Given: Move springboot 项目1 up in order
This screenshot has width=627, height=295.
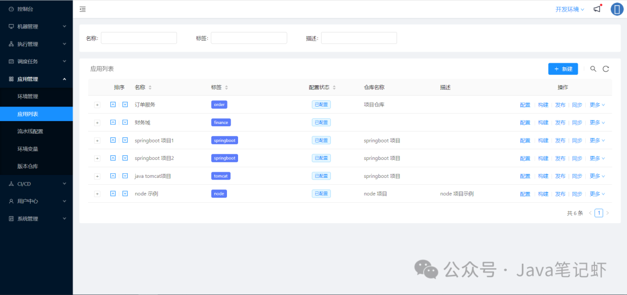Looking at the screenshot, I should point(113,140).
